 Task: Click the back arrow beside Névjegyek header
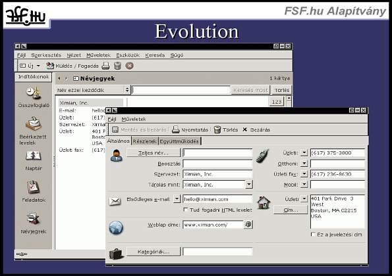tap(59, 79)
